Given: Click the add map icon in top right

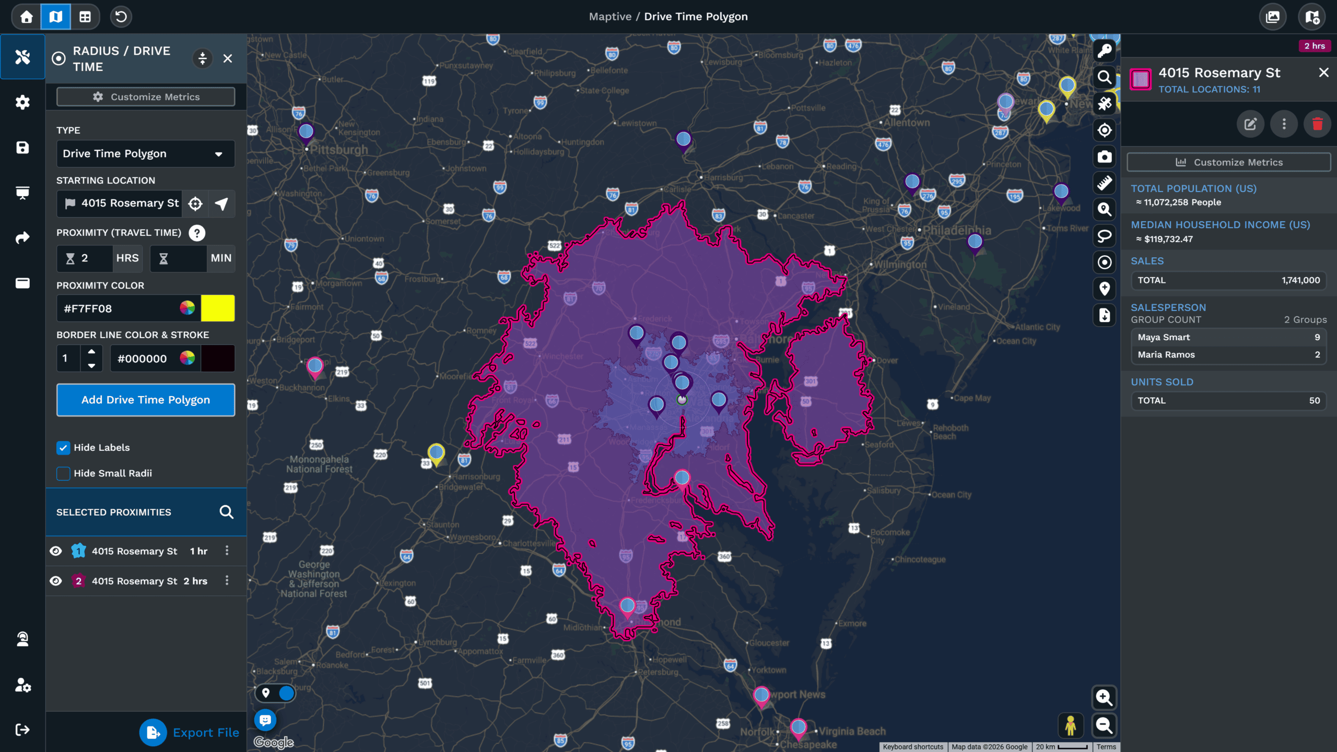Looking at the screenshot, I should 1312,17.
